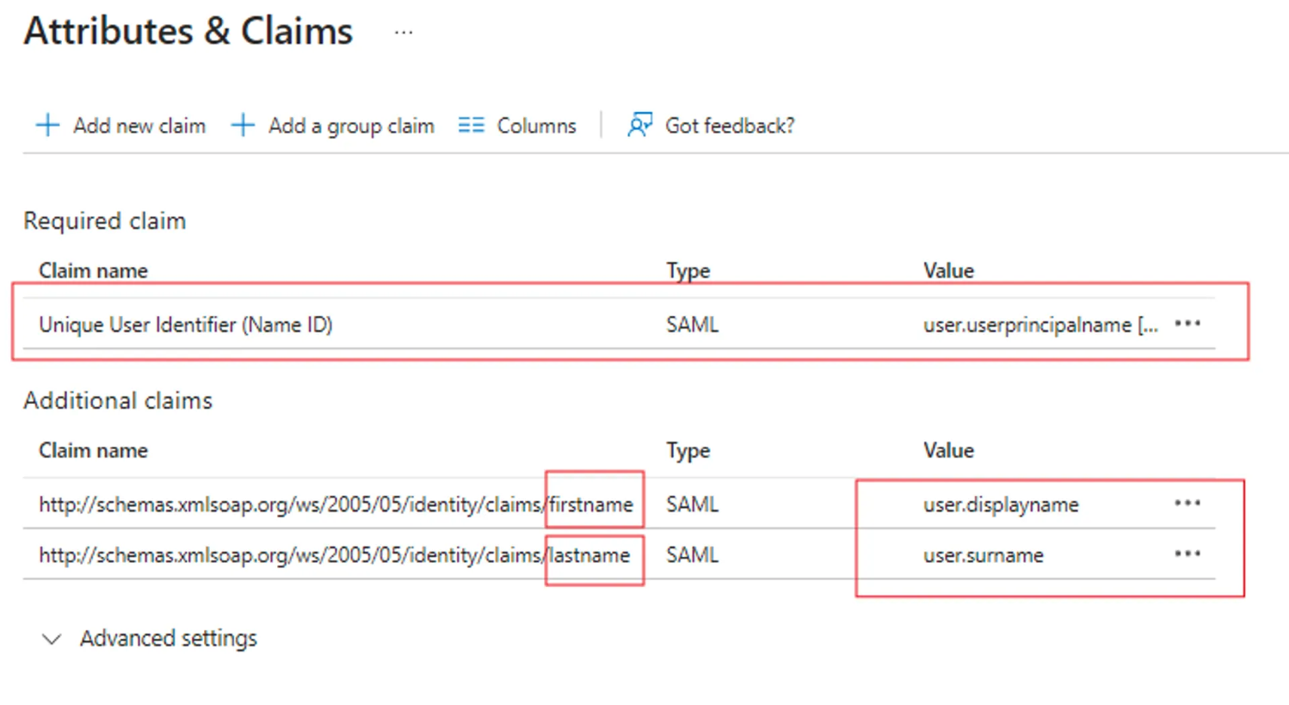Click the feedback megaphone icon
The height and width of the screenshot is (705, 1289).
[x=638, y=125]
